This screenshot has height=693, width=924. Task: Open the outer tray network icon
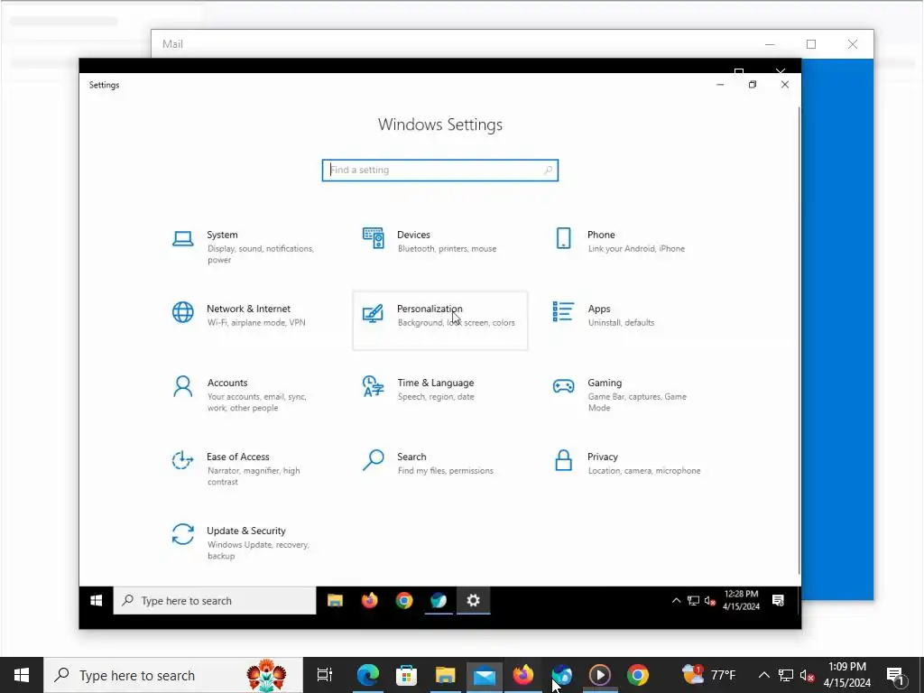(786, 675)
